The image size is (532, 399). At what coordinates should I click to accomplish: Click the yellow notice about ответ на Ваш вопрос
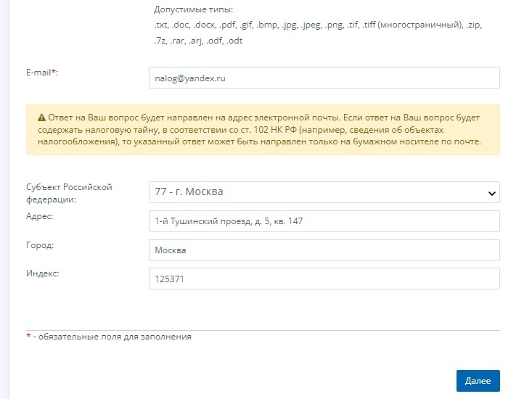coord(263,130)
